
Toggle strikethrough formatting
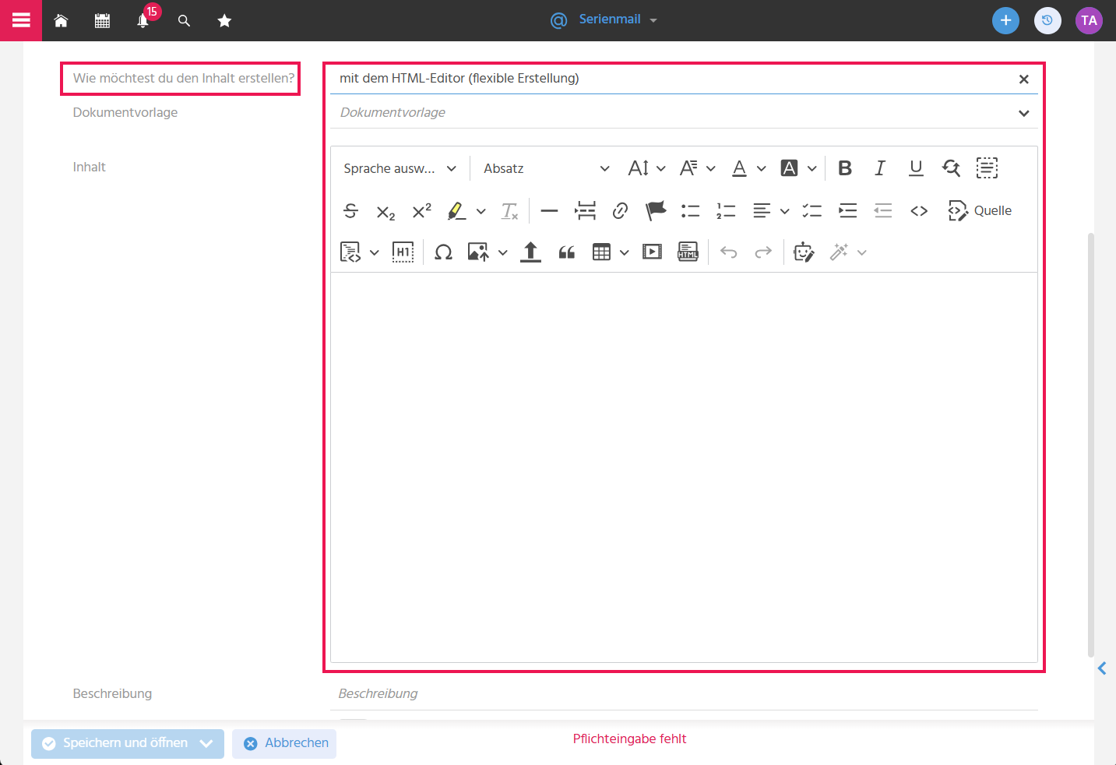350,210
